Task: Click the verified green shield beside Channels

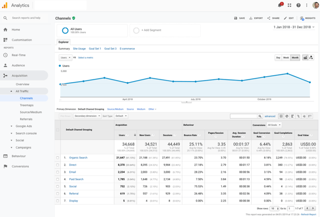Action: click(74, 18)
